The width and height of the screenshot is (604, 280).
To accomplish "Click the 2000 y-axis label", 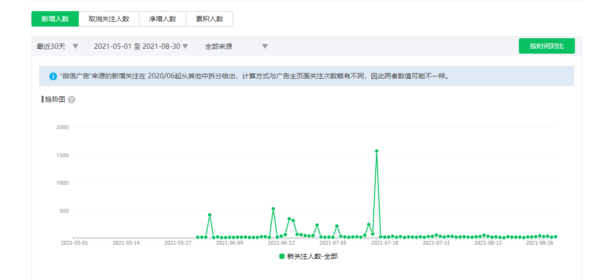I will 63,127.
